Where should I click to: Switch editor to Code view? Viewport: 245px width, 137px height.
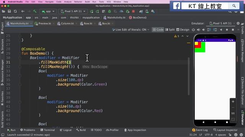click(158, 30)
